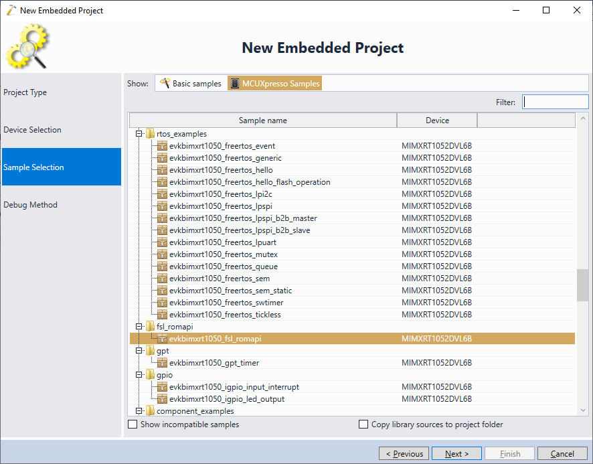
Task: Click device cell of freertos_event row
Action: coord(437,146)
